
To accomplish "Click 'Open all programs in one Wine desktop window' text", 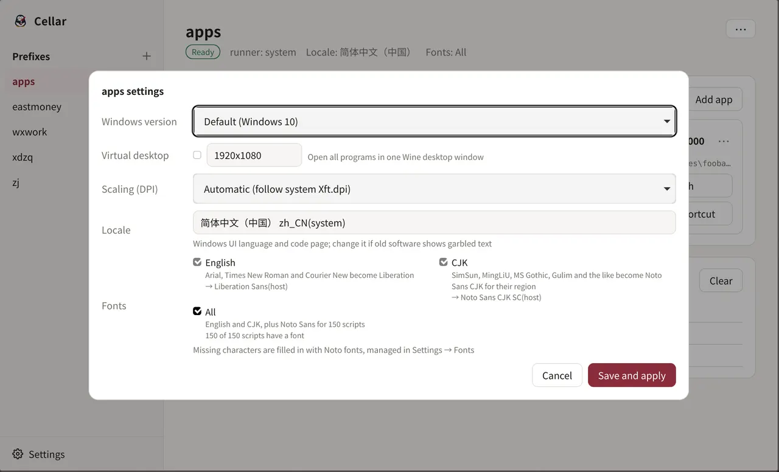I will click(x=396, y=157).
